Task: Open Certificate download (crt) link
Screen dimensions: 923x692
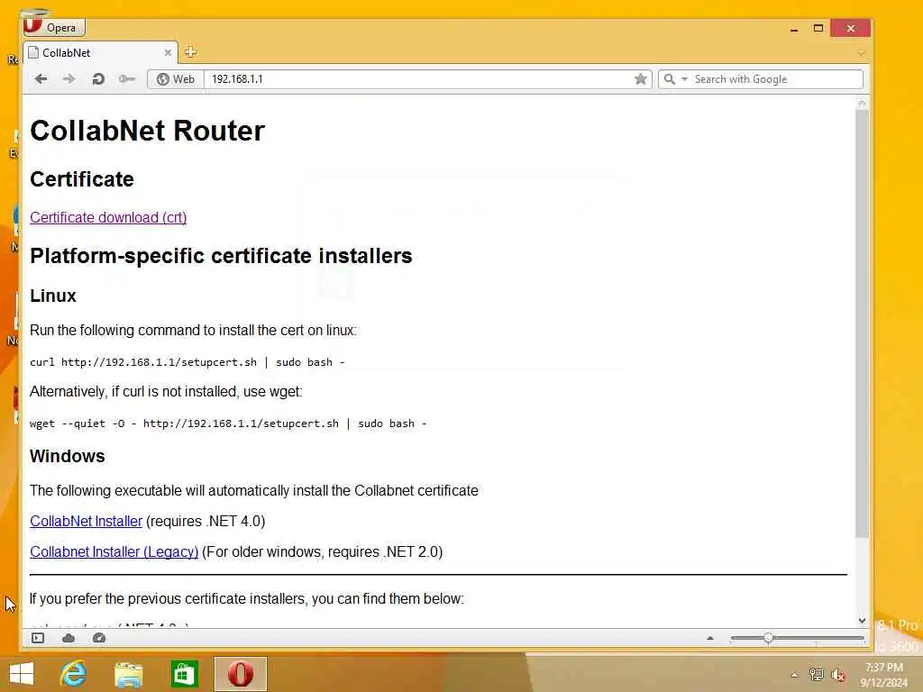Action: 108,218
